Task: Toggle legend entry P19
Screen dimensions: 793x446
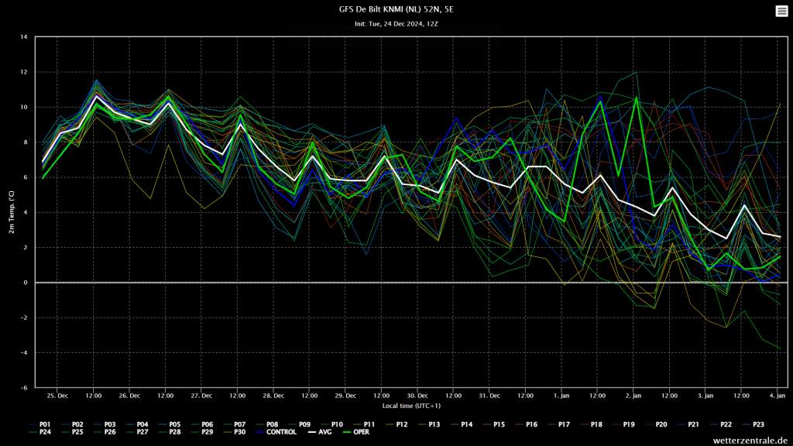Action: coord(623,424)
